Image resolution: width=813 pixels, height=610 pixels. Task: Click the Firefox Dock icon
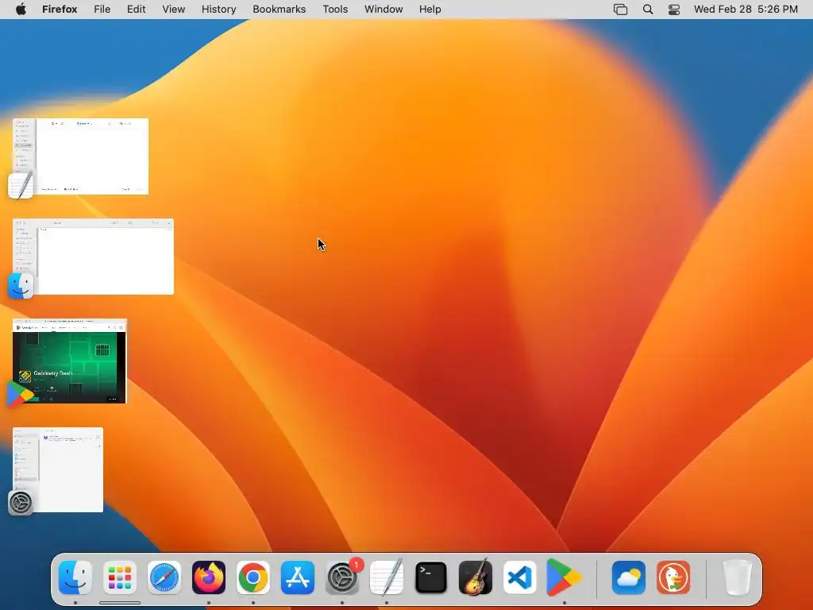(x=209, y=577)
